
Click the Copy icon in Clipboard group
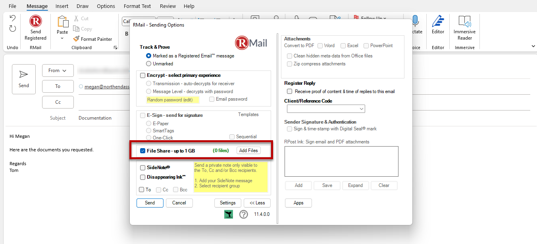76,29
